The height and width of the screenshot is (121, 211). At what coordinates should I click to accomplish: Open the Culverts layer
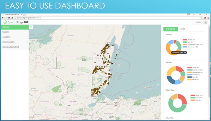coord(6,37)
